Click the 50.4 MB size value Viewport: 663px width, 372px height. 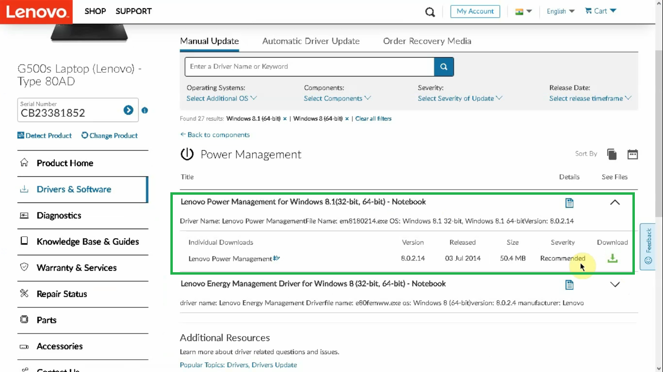[x=513, y=258]
